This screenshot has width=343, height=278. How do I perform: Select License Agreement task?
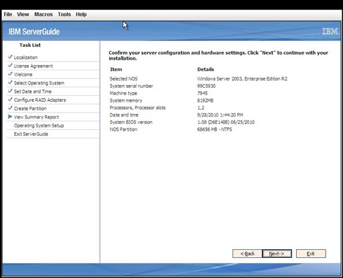33,66
